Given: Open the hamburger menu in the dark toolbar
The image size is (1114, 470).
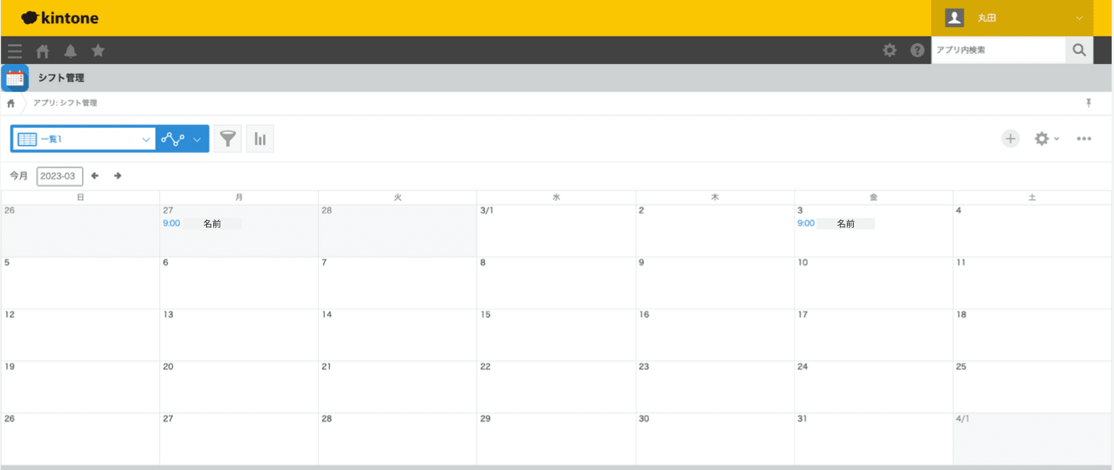Looking at the screenshot, I should [14, 51].
